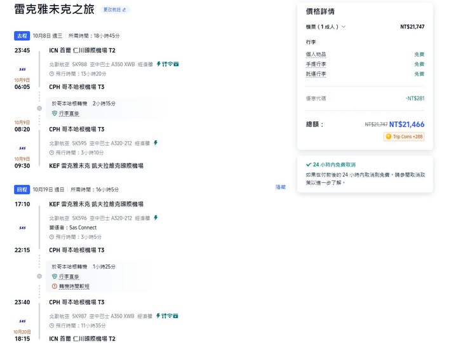Click the warning icon beside 轉機時間較短

coord(55,286)
